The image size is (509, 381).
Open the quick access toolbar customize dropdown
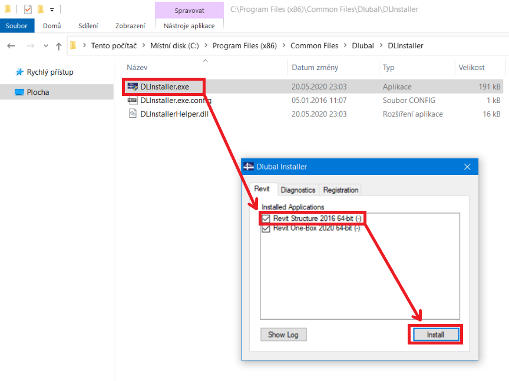[x=52, y=10]
